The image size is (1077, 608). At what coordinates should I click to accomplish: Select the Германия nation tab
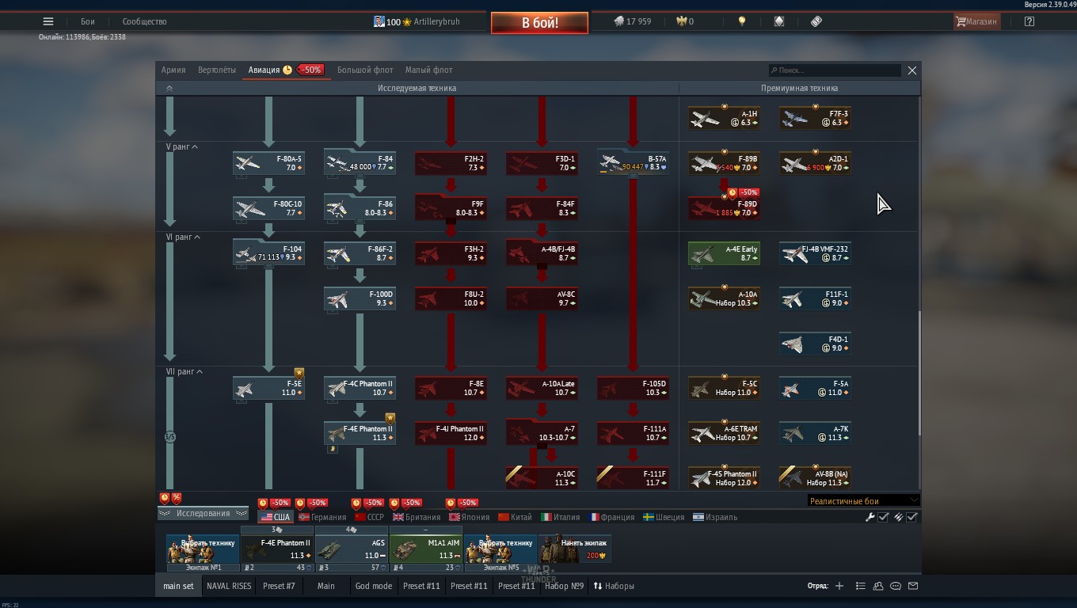coord(322,517)
